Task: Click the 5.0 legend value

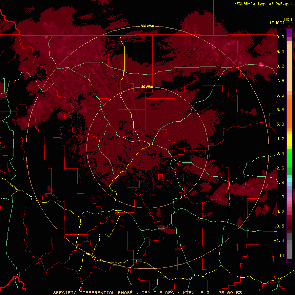Action: [280, 124]
